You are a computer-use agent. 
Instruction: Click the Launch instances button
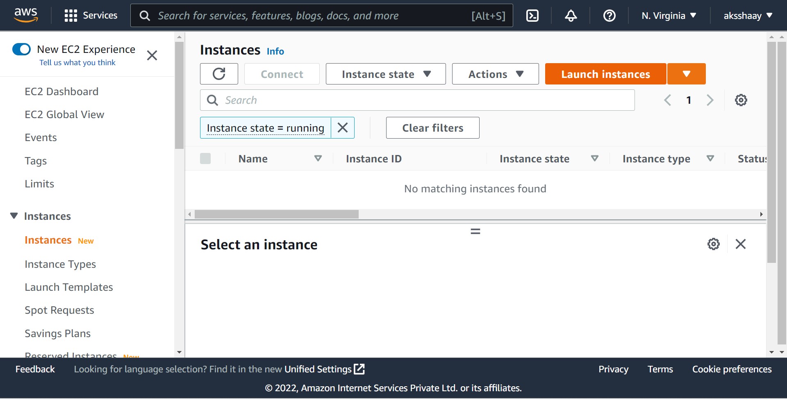[x=605, y=74]
